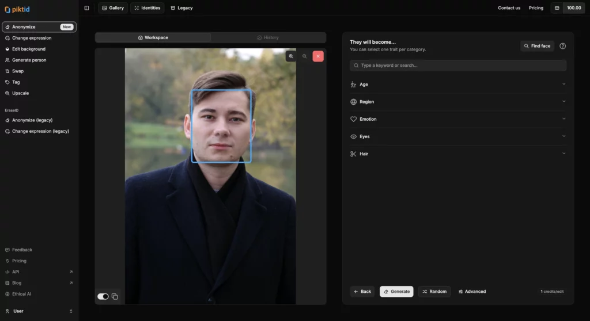The height and width of the screenshot is (321, 590).
Task: Click the Find face button
Action: (537, 46)
